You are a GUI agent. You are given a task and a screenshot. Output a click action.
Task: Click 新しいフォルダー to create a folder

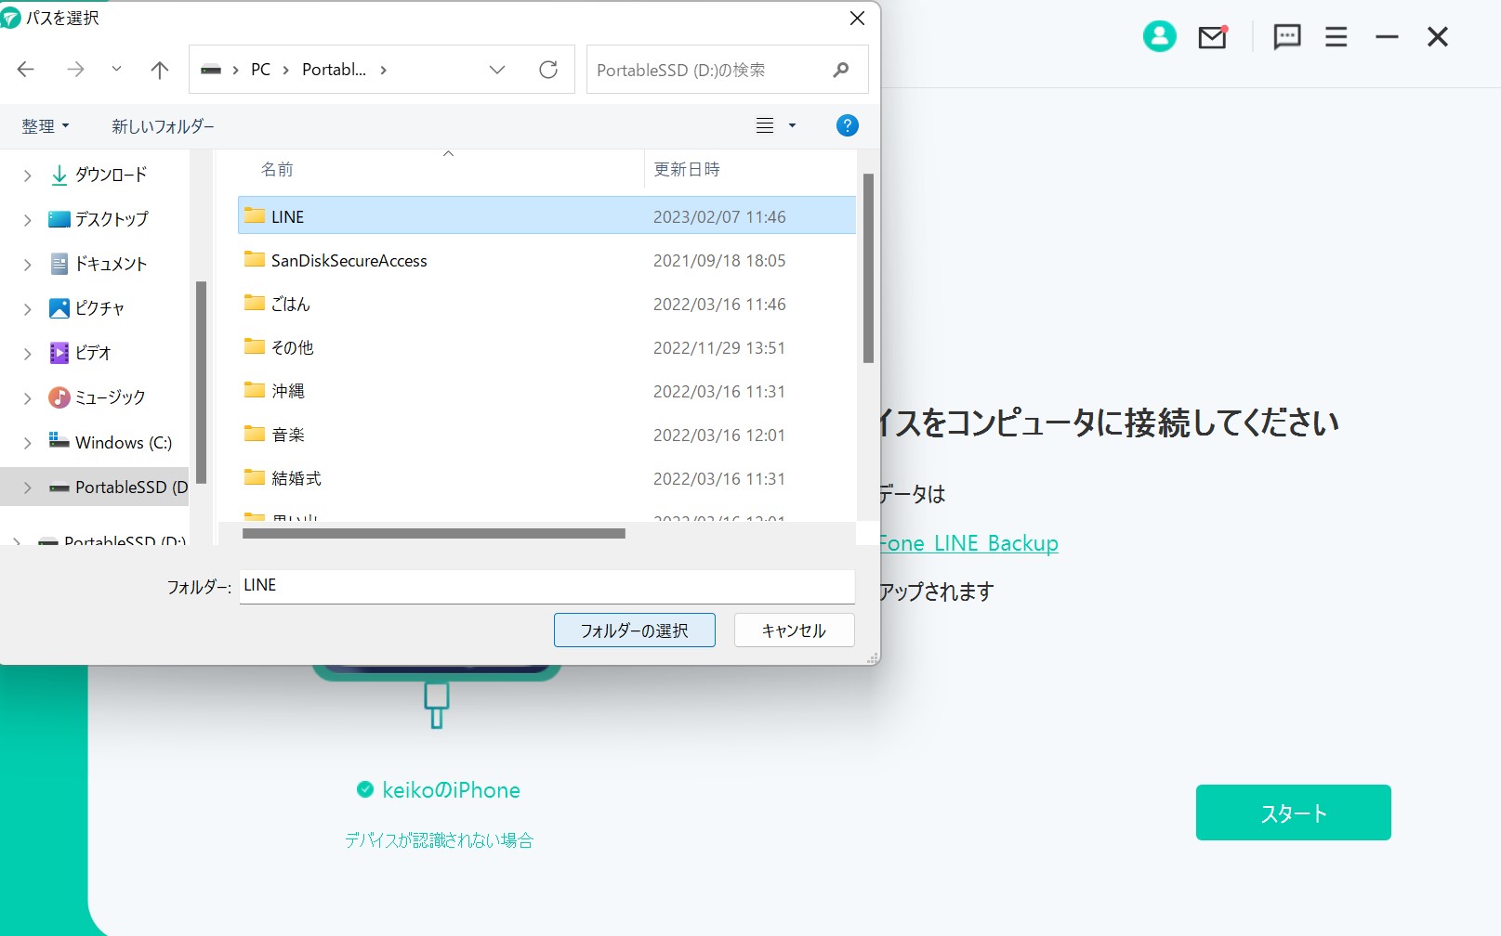tap(163, 126)
